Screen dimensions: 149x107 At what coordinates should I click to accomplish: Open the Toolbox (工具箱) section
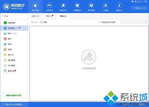(105, 7)
